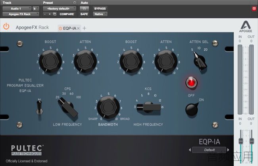Screen dimensions: 258x166
Task: Click the BYPASS button
Action: [x=100, y=9]
